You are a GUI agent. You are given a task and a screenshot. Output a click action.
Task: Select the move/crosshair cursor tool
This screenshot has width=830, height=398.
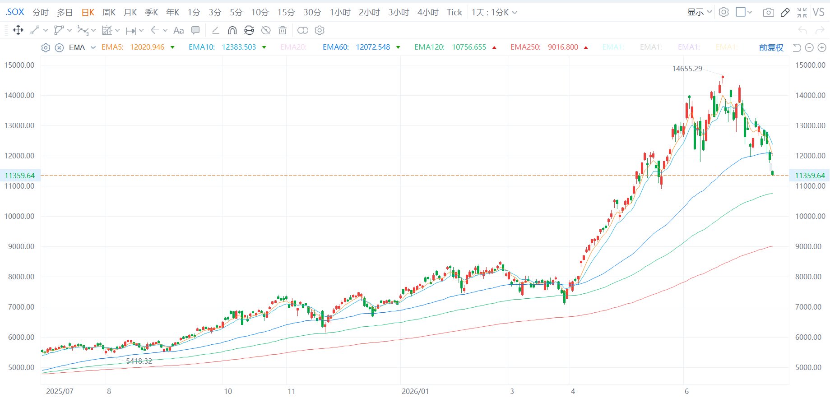(x=18, y=30)
